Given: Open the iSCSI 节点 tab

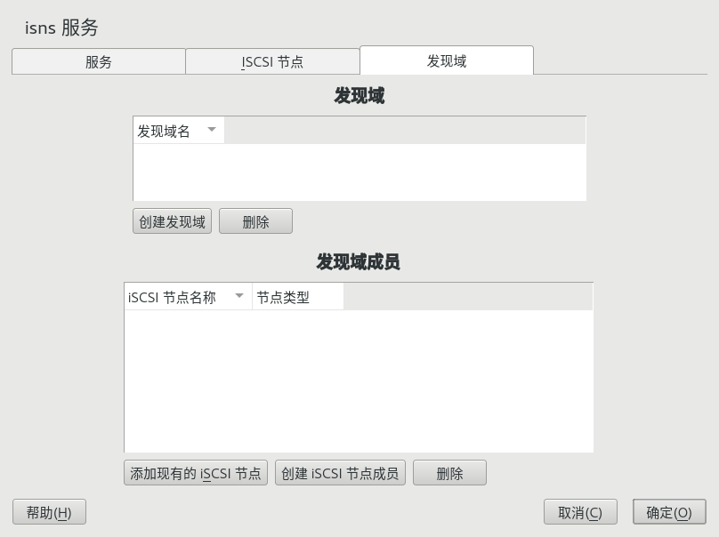Looking at the screenshot, I should (272, 62).
